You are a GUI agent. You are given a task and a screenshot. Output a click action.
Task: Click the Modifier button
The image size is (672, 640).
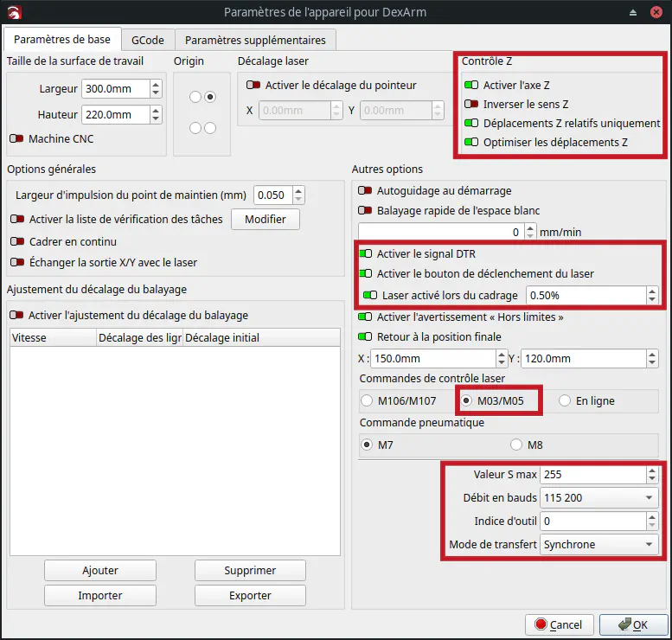(266, 220)
